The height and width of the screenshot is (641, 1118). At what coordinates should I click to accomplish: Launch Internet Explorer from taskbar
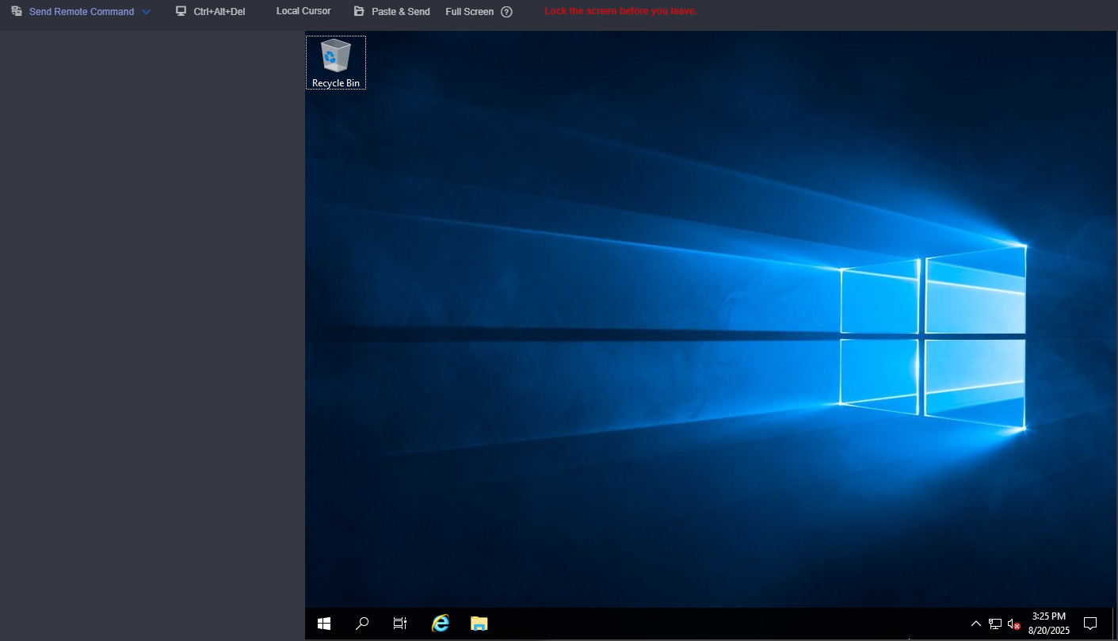click(440, 624)
